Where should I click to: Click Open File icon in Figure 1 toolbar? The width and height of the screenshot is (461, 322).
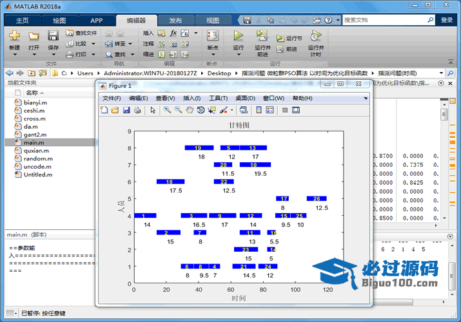click(x=115, y=110)
